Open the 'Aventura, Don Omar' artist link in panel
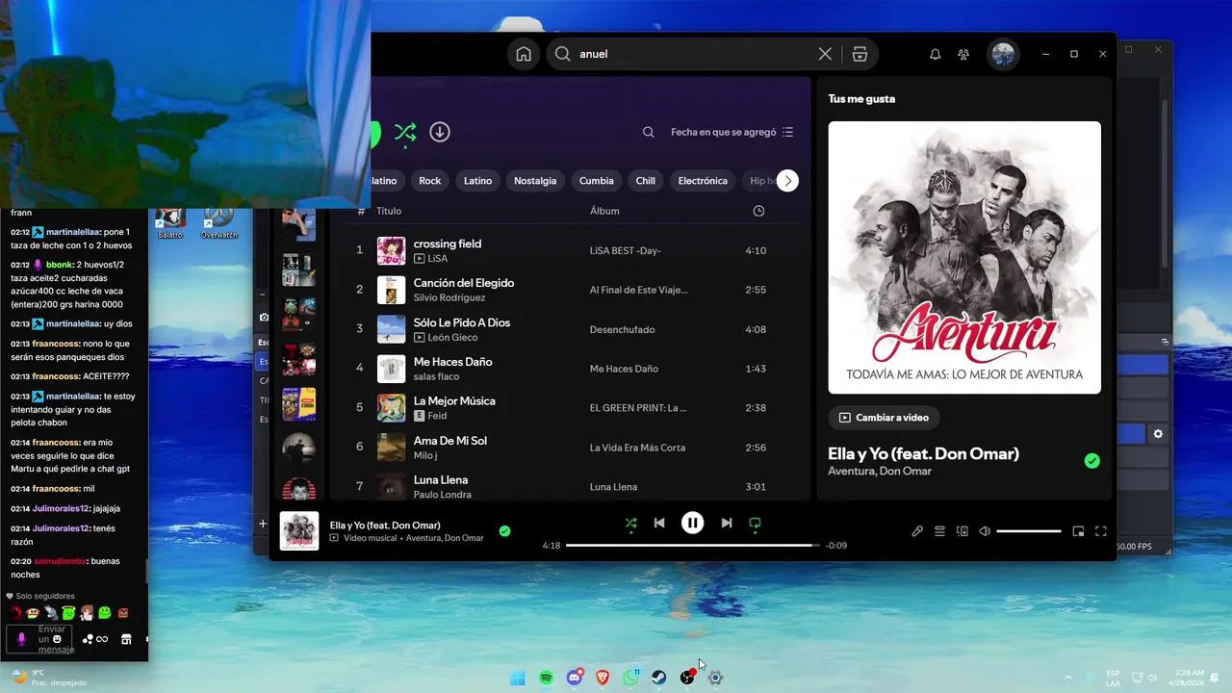 (879, 471)
